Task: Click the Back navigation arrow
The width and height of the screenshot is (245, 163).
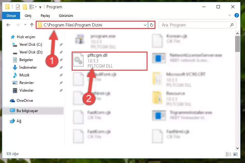Action: click(8, 25)
